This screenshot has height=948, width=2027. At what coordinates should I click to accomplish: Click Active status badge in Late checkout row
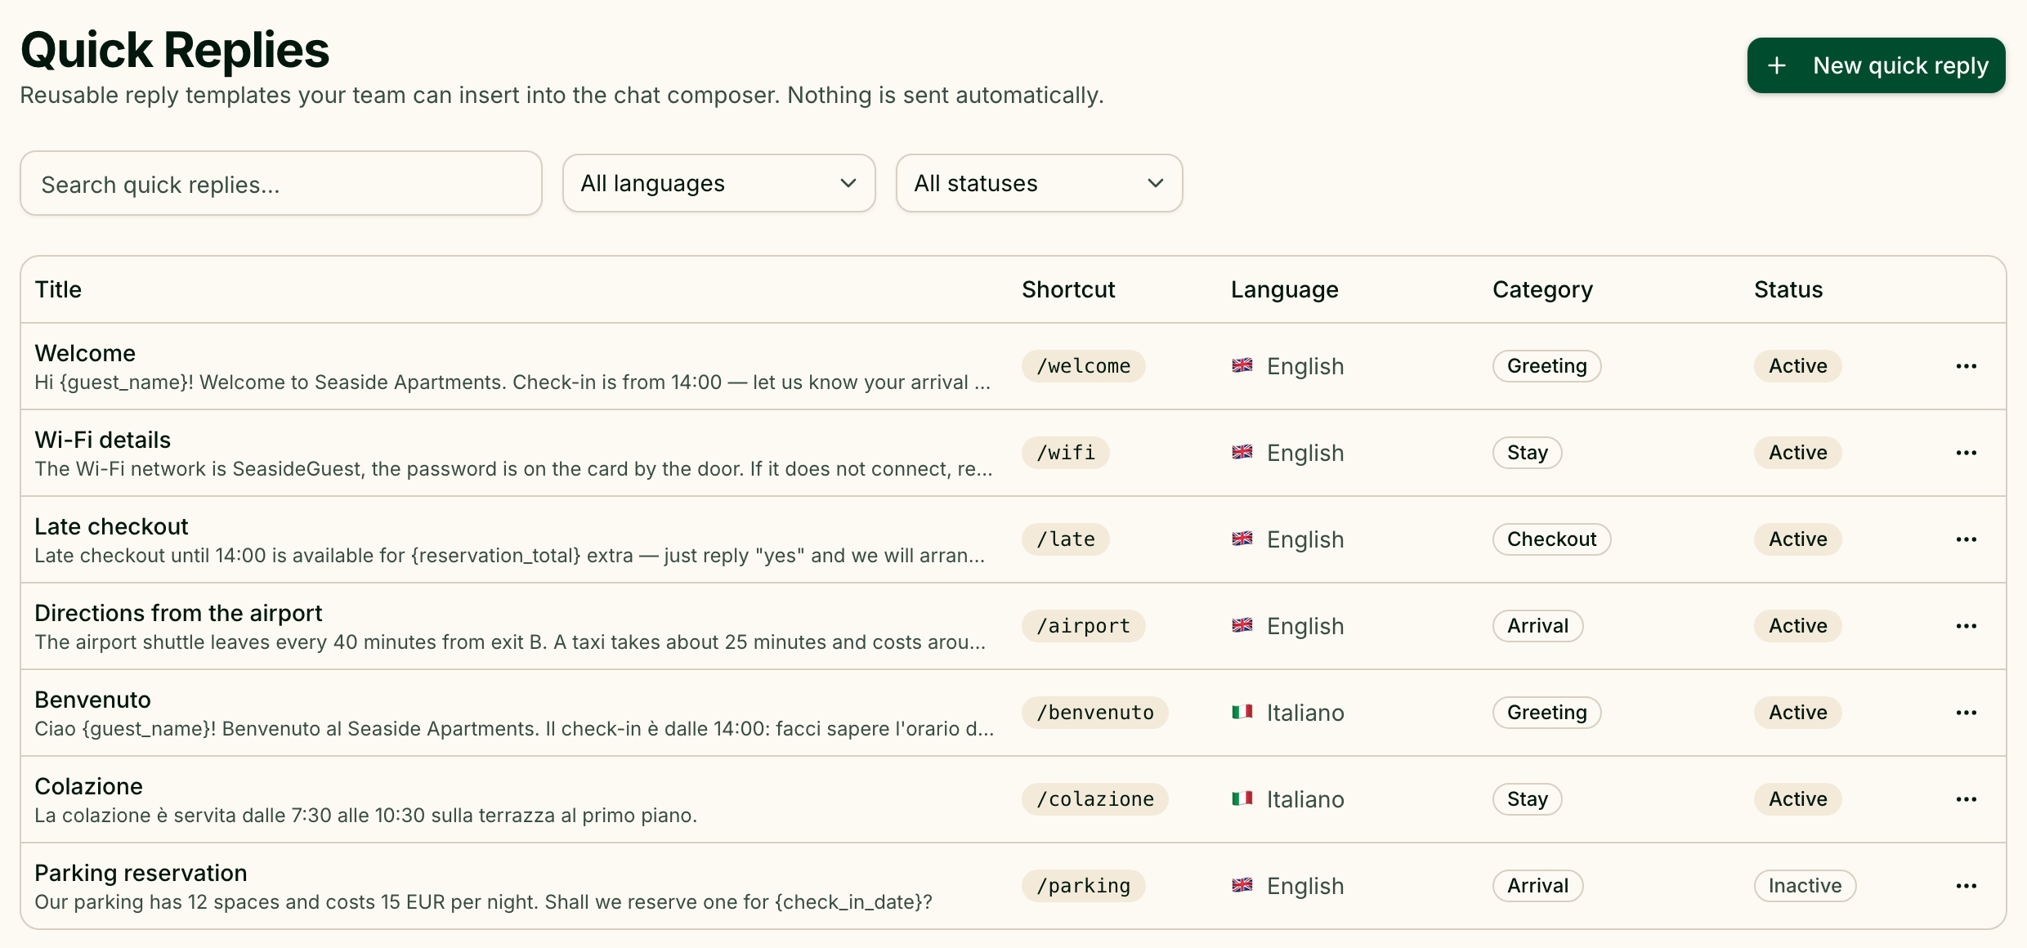pyautogui.click(x=1797, y=539)
